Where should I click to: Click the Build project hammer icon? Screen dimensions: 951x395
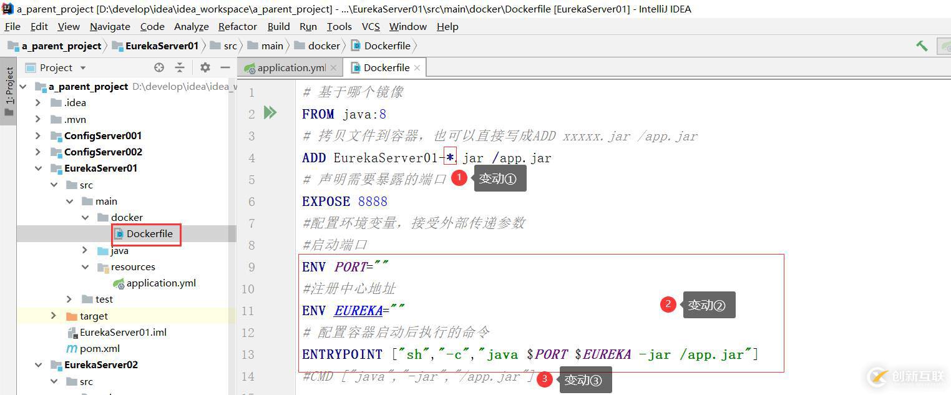(x=922, y=46)
